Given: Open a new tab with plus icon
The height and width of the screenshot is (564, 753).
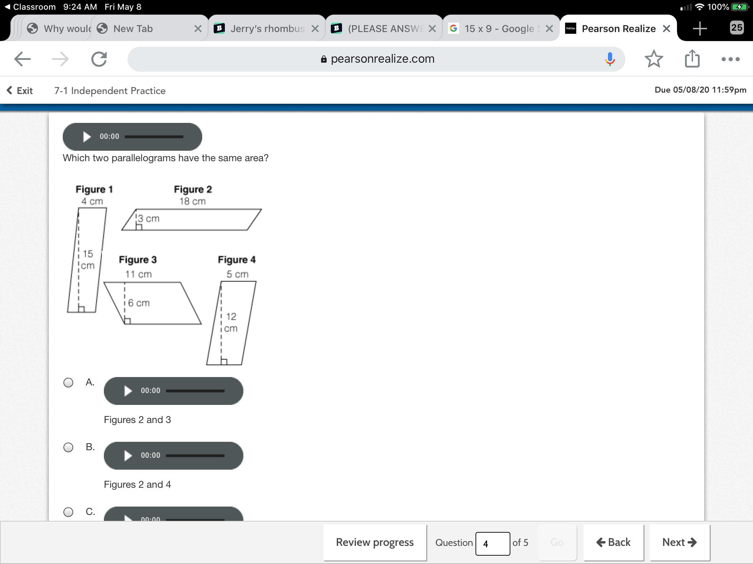Looking at the screenshot, I should tap(700, 29).
